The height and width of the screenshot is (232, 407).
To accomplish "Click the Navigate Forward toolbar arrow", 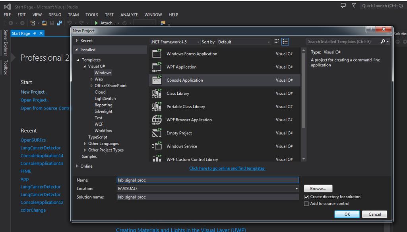I will point(22,23).
